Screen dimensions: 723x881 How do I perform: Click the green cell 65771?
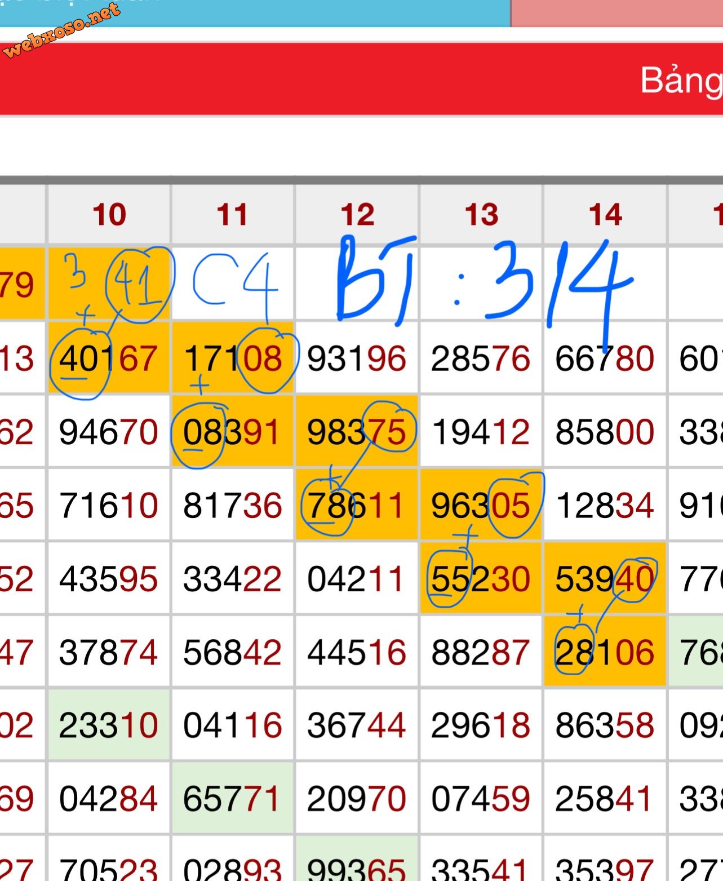coord(232,799)
